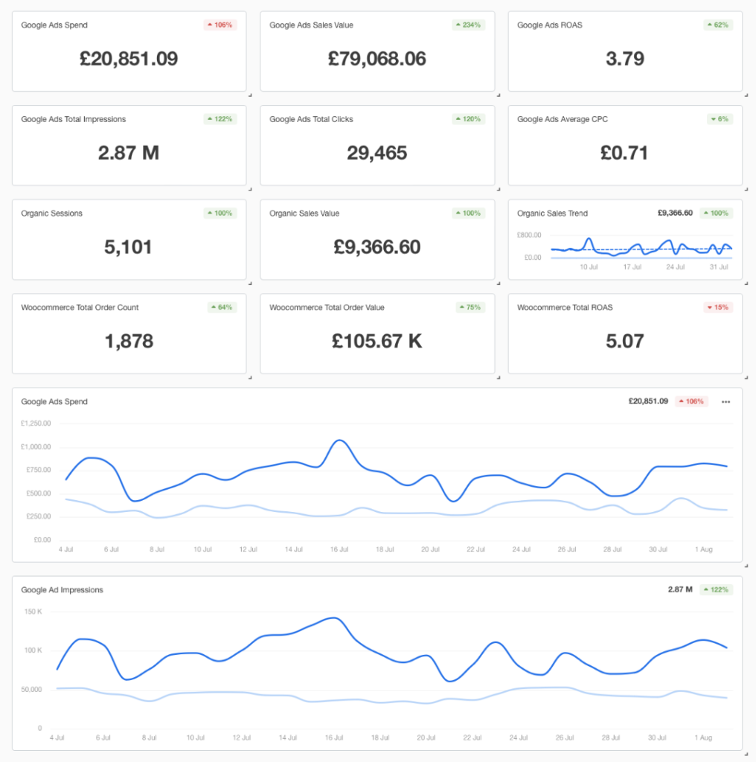The image size is (756, 762).
Task: Click the 15% badge on the Woocommerce Total ROAS card
Action: click(x=718, y=307)
